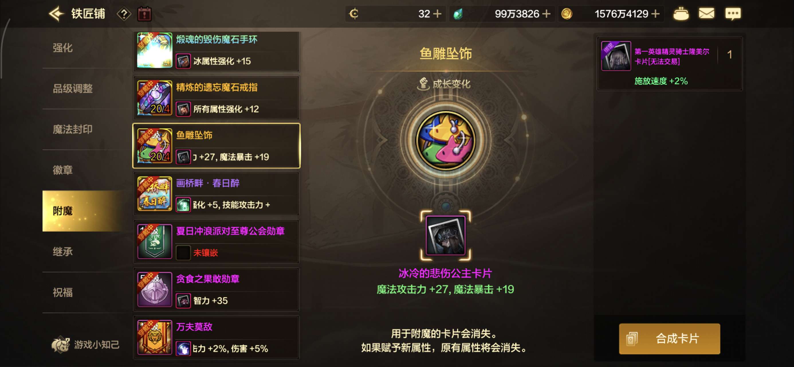Screen dimensions: 794x367
Task: Click the 合成卡片 button
Action: 669,339
